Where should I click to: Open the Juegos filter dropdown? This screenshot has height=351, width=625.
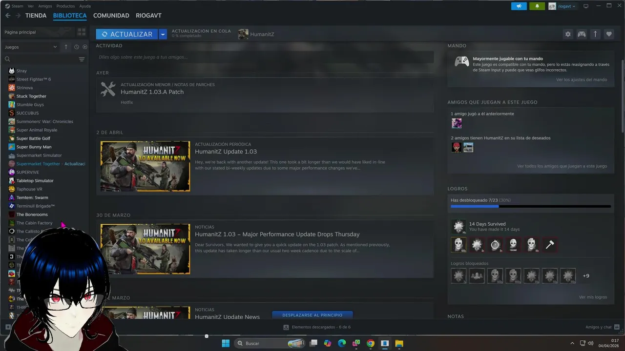point(31,47)
